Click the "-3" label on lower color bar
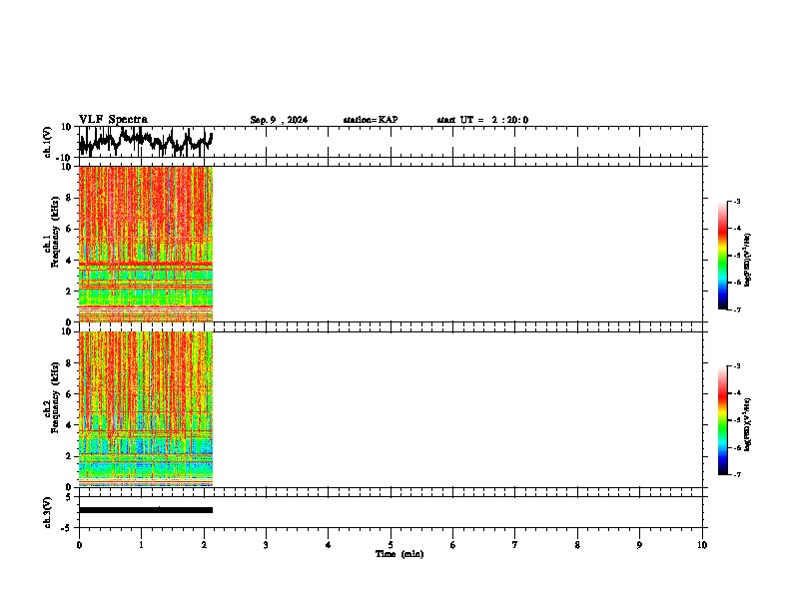This screenshot has width=791, height=611. pos(736,366)
